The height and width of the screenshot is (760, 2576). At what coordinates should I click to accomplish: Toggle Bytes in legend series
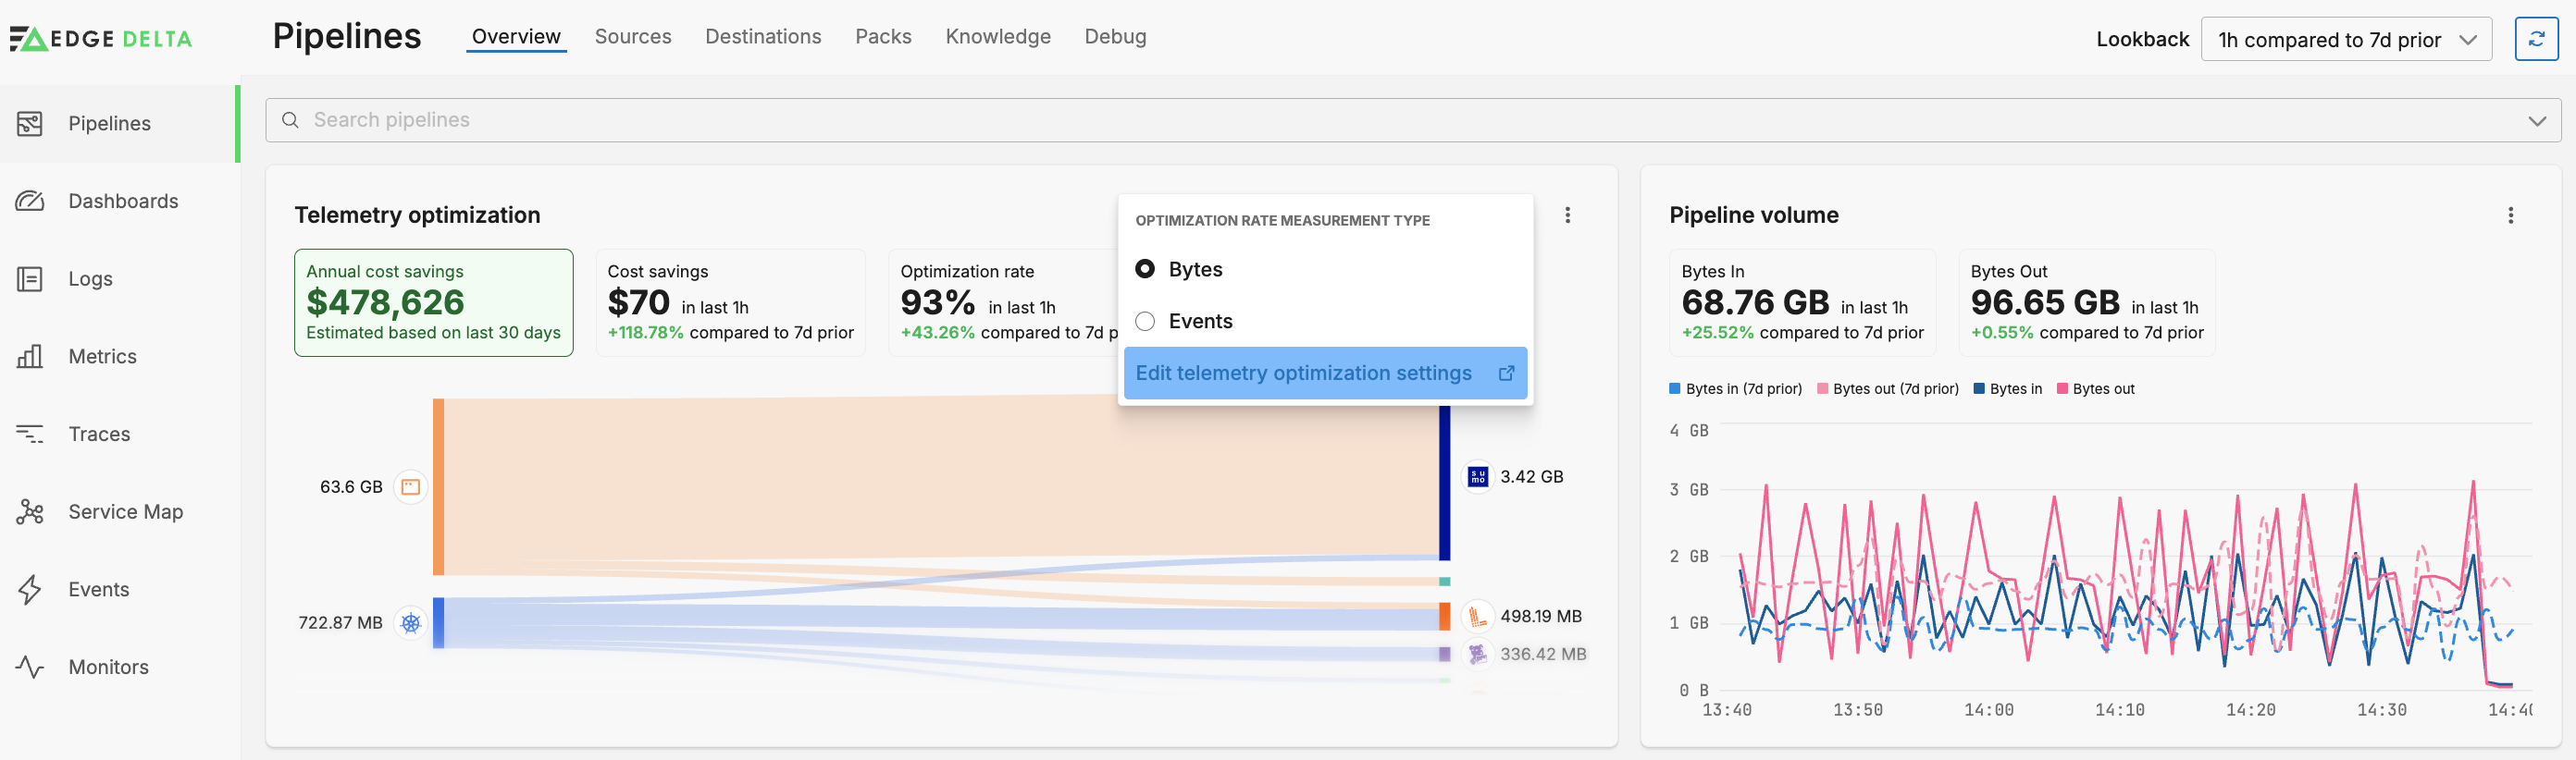[2007, 389]
